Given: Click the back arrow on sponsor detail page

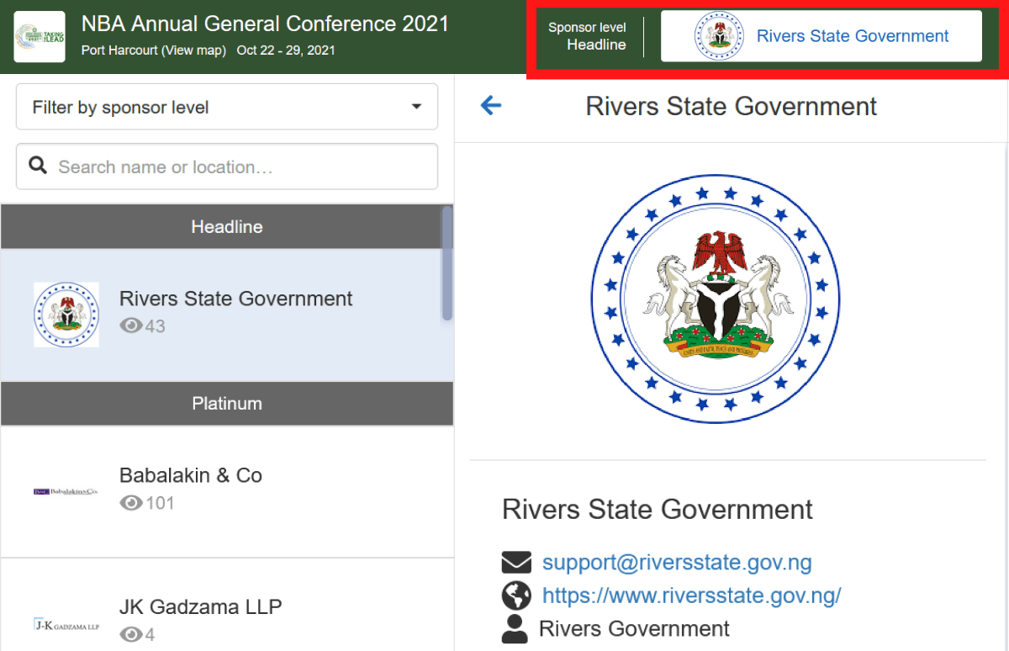Looking at the screenshot, I should (x=490, y=106).
